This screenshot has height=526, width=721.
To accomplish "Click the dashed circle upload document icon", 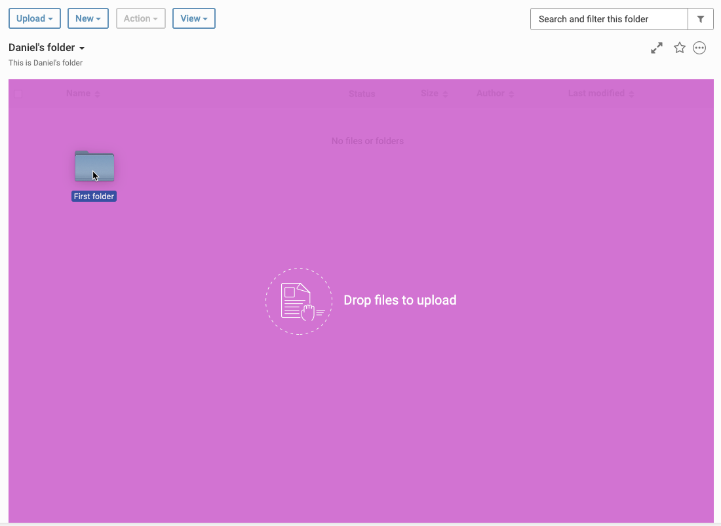I will 299,301.
